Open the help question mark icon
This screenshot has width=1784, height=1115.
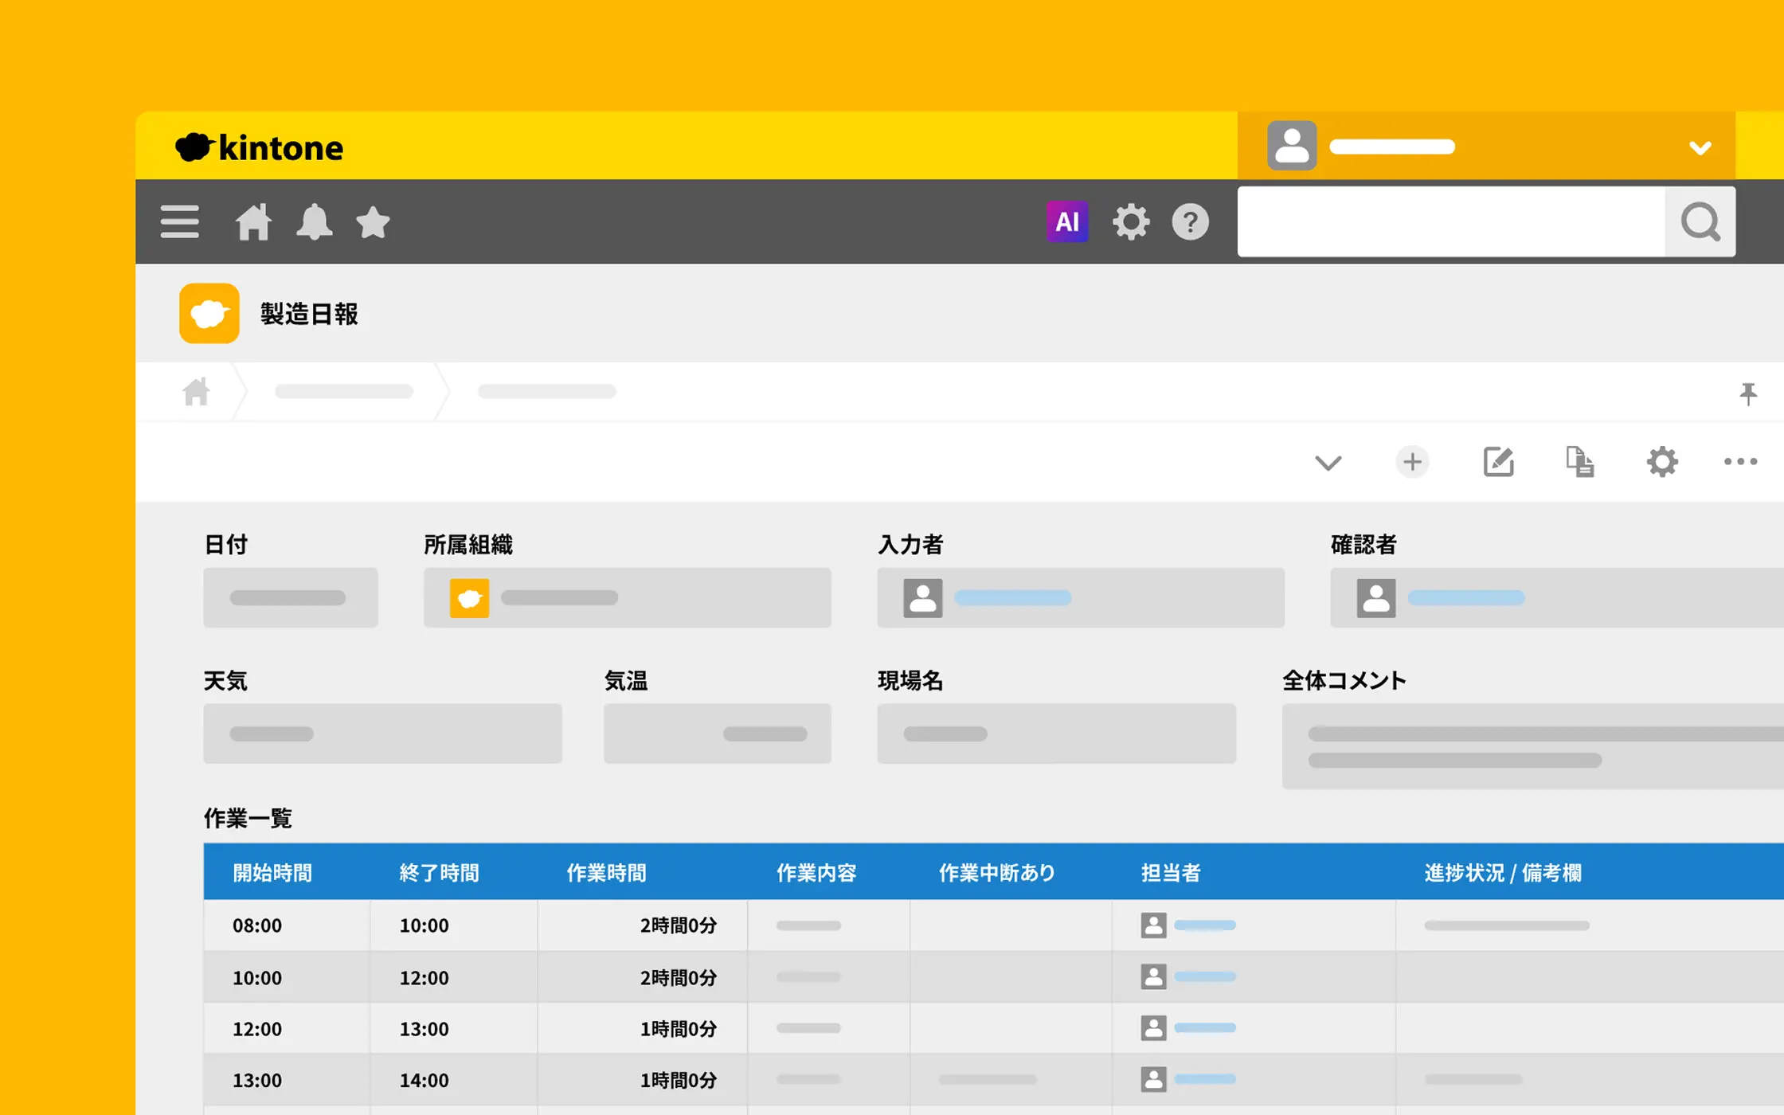tap(1190, 221)
